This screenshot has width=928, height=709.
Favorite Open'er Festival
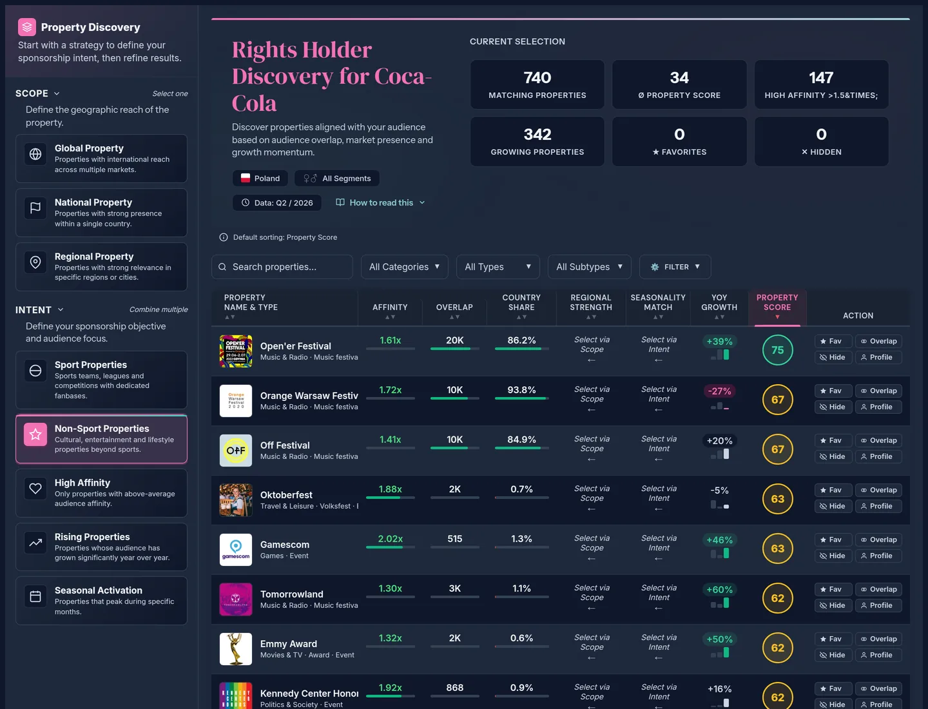pyautogui.click(x=833, y=341)
